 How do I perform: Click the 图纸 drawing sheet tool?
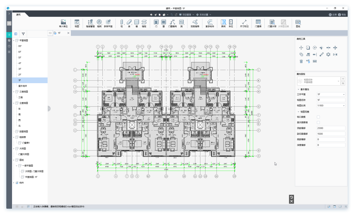[x=298, y=23]
